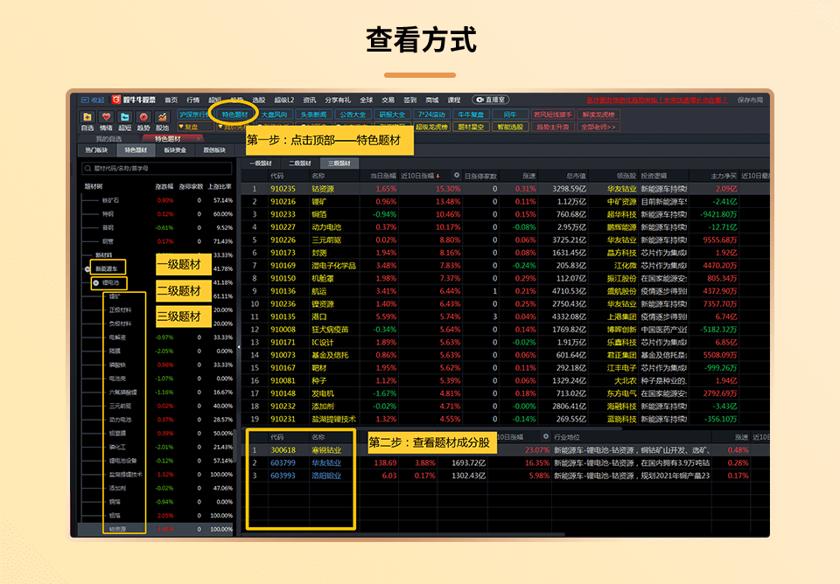Viewport: 840px width, 584px height.
Task: Open the 情绪 heart icon
Action: [106, 116]
